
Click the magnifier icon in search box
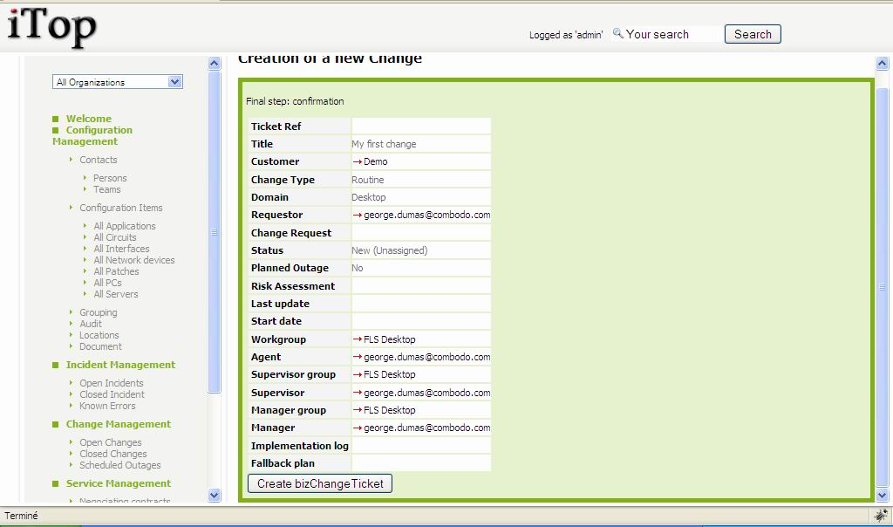click(617, 34)
